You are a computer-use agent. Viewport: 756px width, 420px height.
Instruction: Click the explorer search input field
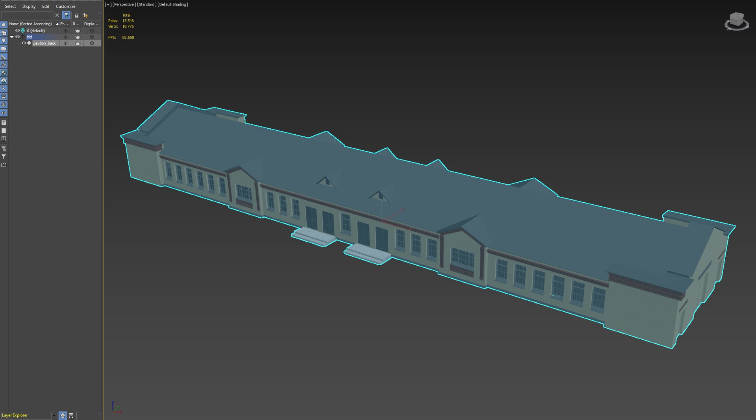coord(27,15)
